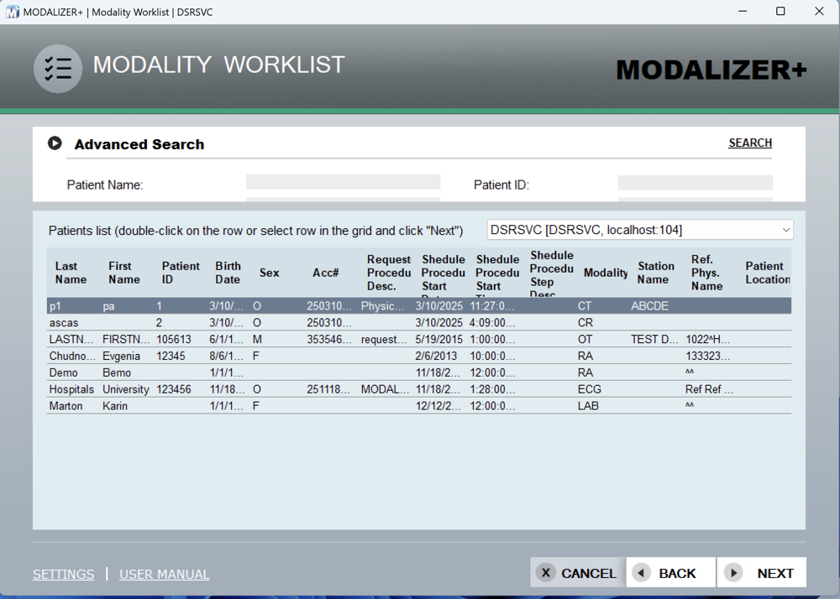This screenshot has height=599, width=840.
Task: Minimize the Modalizer+ window
Action: [743, 11]
